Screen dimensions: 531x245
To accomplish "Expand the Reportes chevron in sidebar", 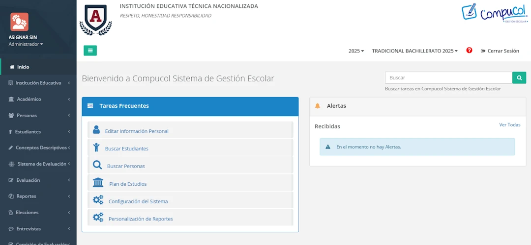I will (x=69, y=196).
